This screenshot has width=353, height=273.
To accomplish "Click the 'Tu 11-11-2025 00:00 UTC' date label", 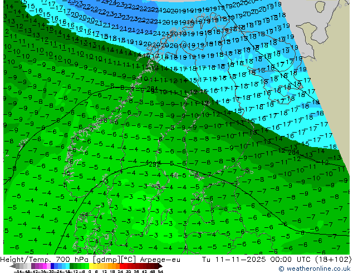I will [257, 260].
